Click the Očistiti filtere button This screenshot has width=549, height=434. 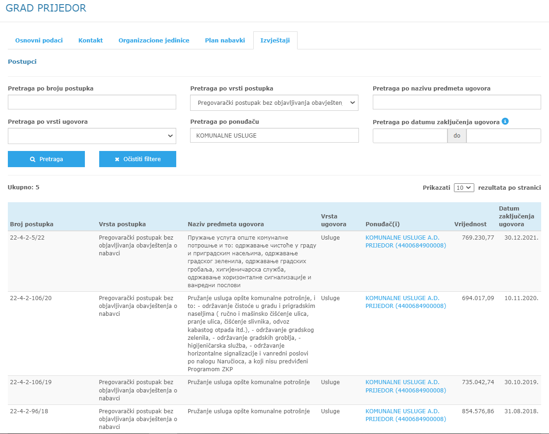coord(137,159)
